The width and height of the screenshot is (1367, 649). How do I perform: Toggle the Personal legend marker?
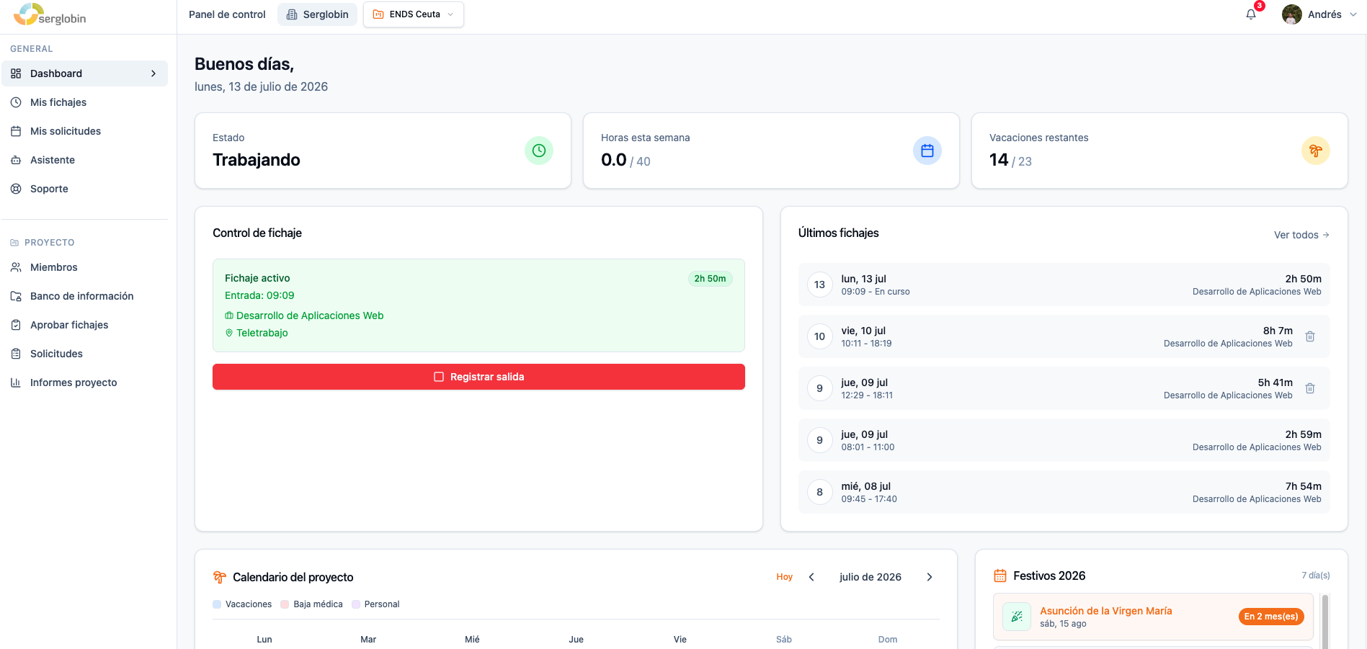356,604
